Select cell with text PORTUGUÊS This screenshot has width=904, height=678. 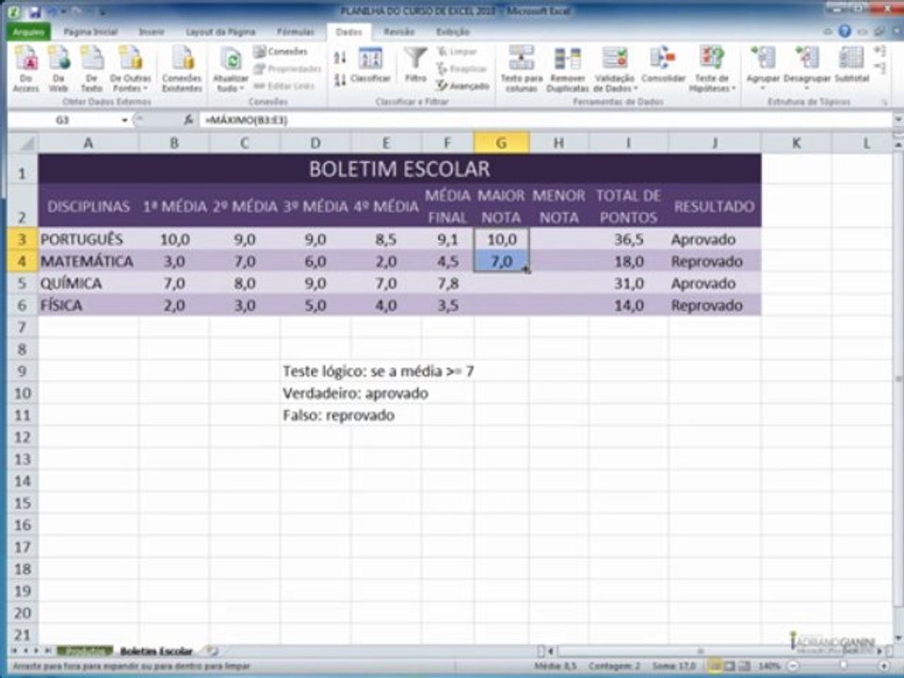click(x=89, y=239)
